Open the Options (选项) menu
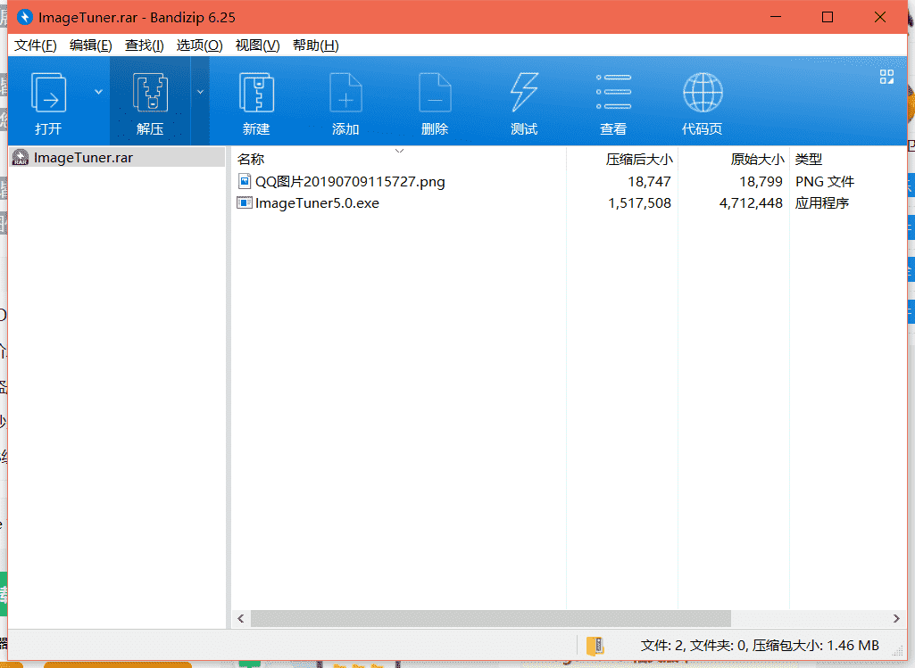Viewport: 915px width, 668px height. pos(200,45)
